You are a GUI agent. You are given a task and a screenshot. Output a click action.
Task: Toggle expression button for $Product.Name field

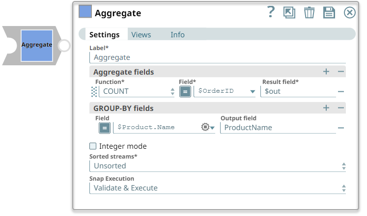(x=105, y=128)
